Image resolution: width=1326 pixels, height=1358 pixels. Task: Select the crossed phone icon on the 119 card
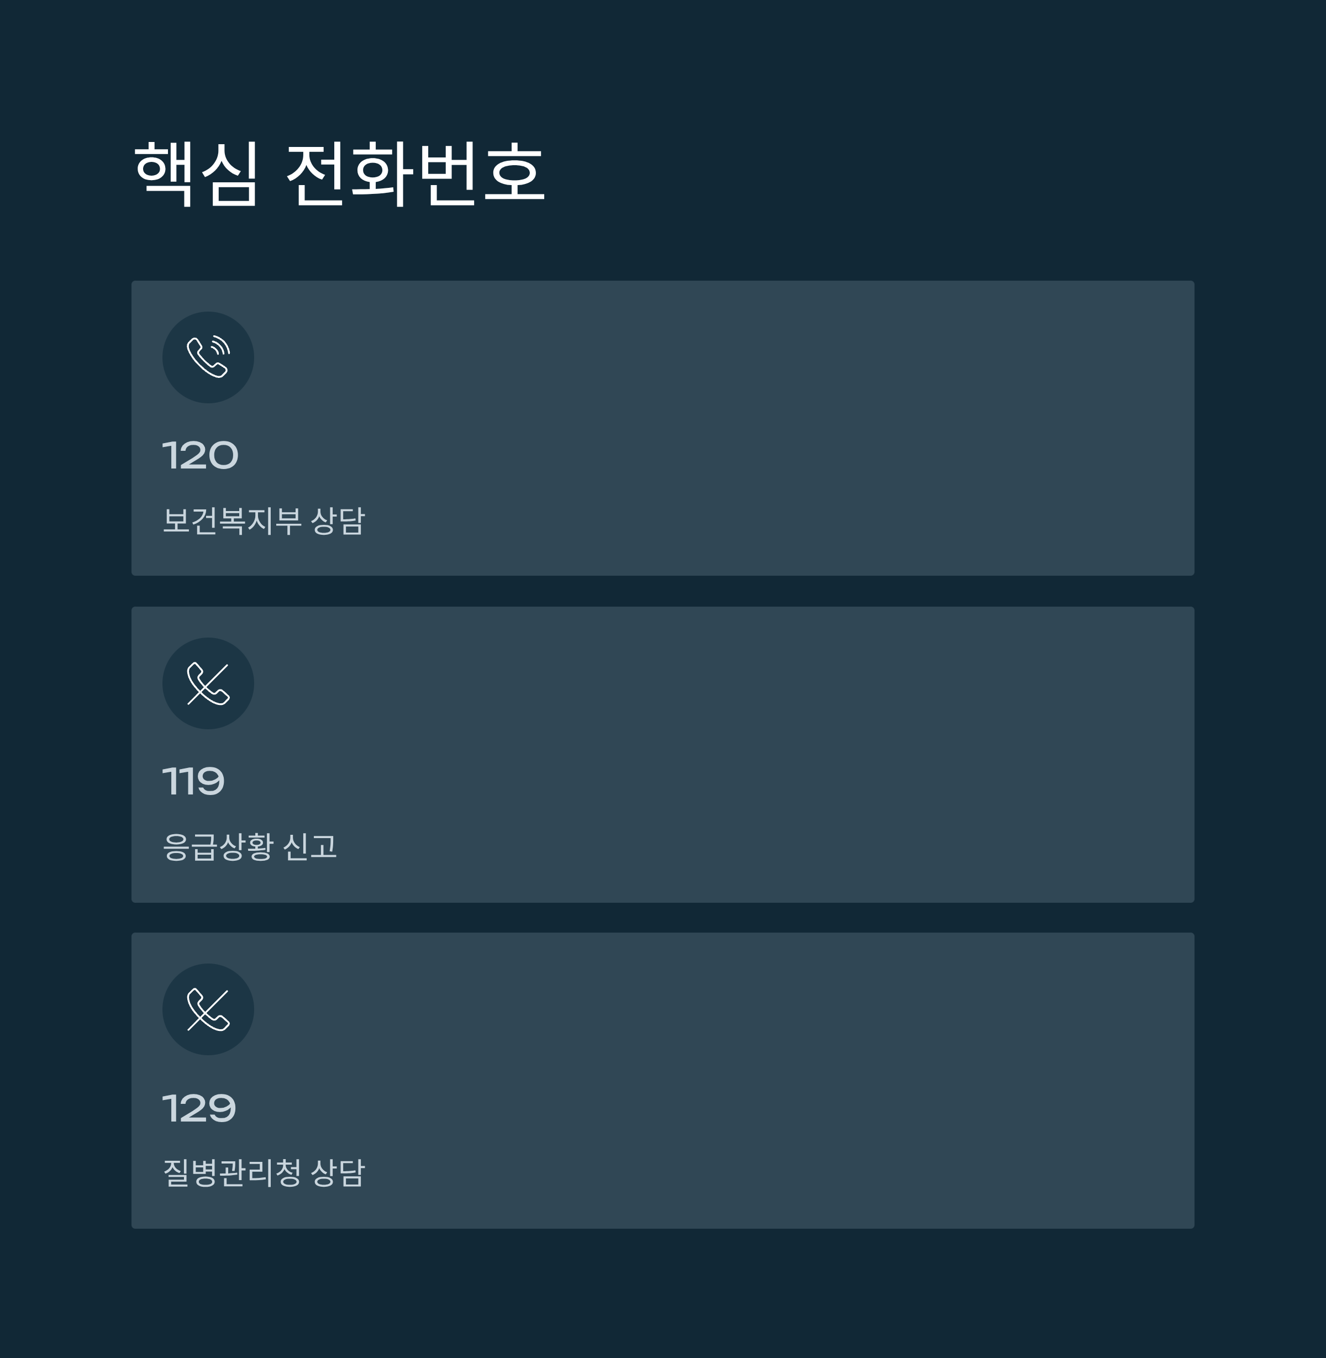click(x=208, y=684)
